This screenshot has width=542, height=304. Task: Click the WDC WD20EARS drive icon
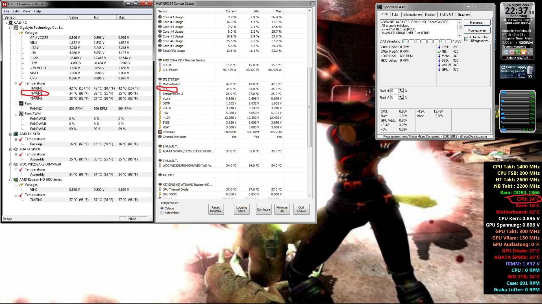16,165
